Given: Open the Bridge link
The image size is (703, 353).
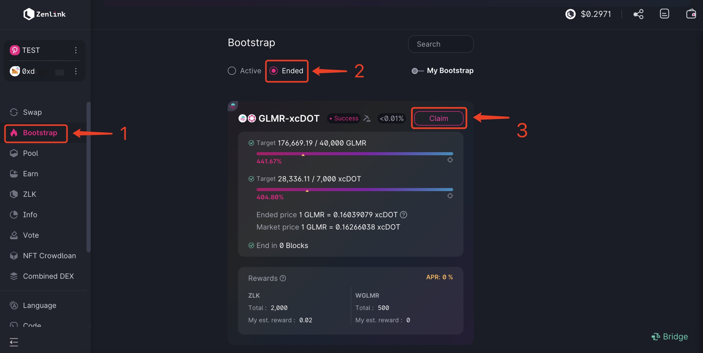Looking at the screenshot, I should [670, 337].
